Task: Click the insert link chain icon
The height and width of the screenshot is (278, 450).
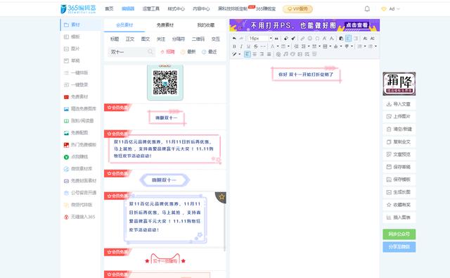Action: pyautogui.click(x=302, y=38)
